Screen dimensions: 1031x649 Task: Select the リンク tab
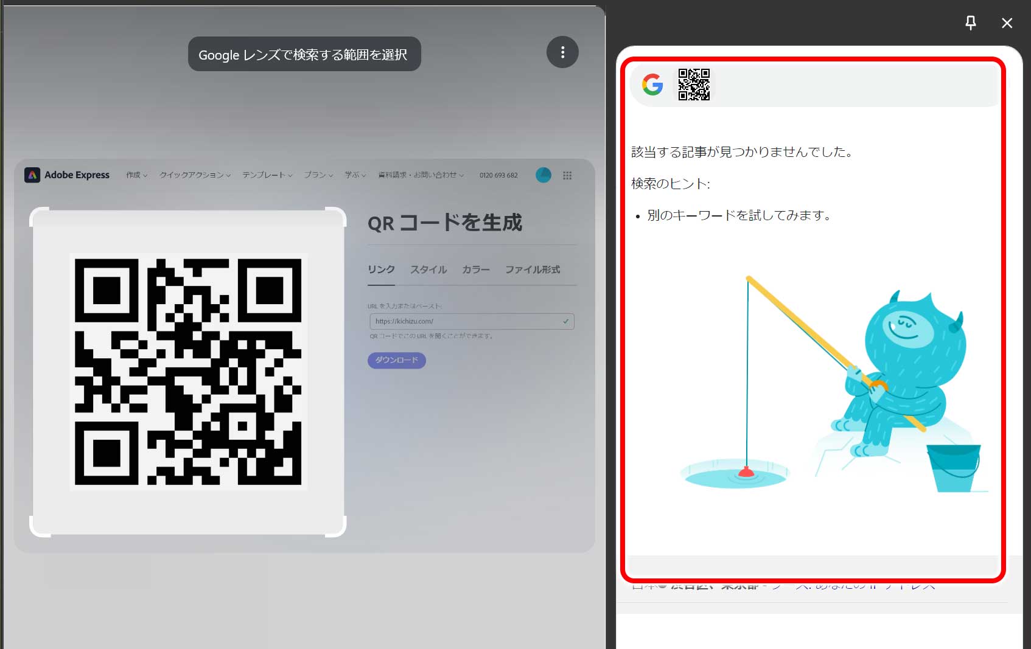(382, 269)
